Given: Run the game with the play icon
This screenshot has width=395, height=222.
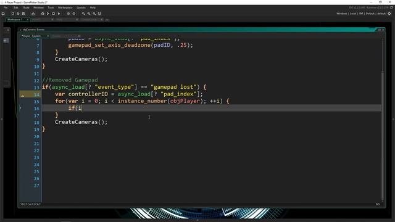Looking at the screenshot, I should coord(48,14).
